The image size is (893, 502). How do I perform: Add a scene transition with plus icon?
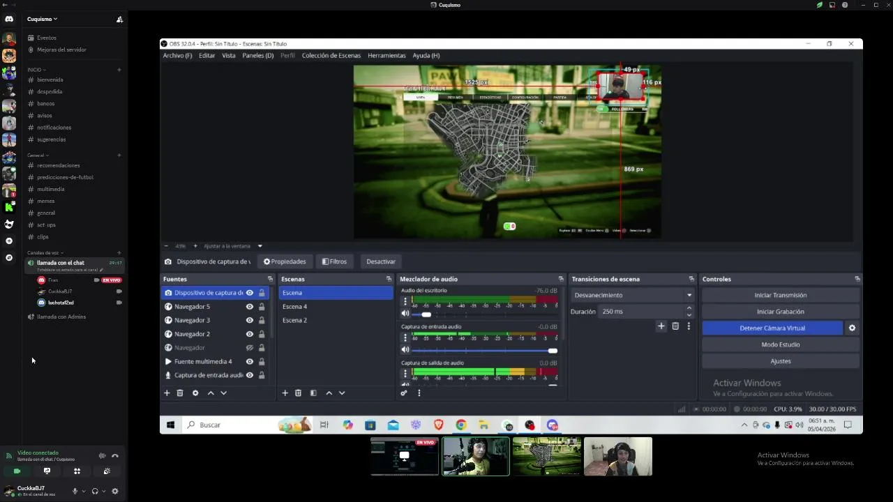pos(661,326)
